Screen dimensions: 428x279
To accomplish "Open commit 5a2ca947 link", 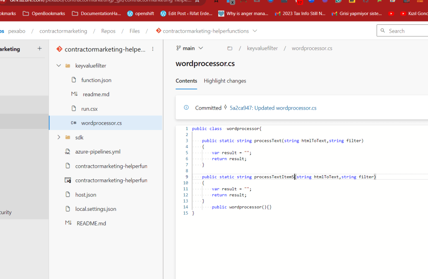I will 273,108.
